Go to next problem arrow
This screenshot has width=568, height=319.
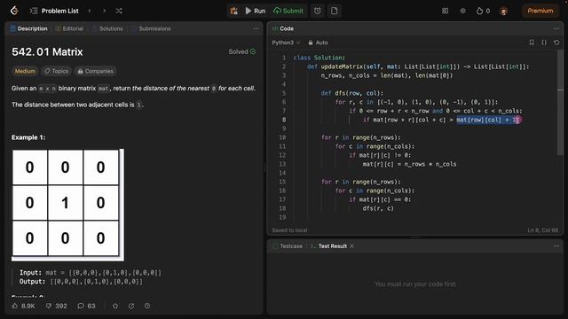click(x=104, y=11)
